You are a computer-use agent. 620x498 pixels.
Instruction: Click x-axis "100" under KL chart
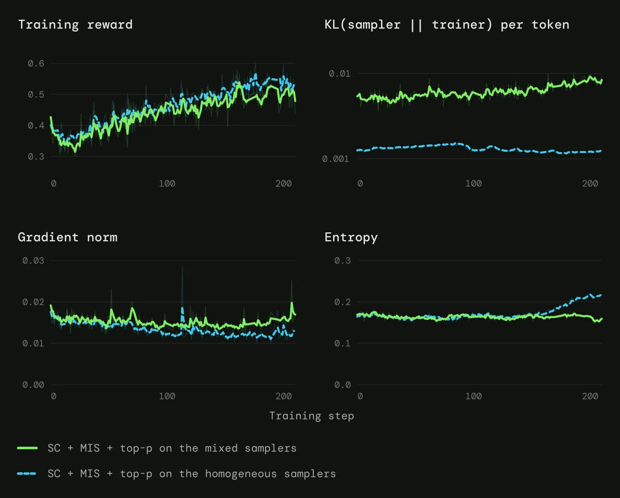point(474,183)
